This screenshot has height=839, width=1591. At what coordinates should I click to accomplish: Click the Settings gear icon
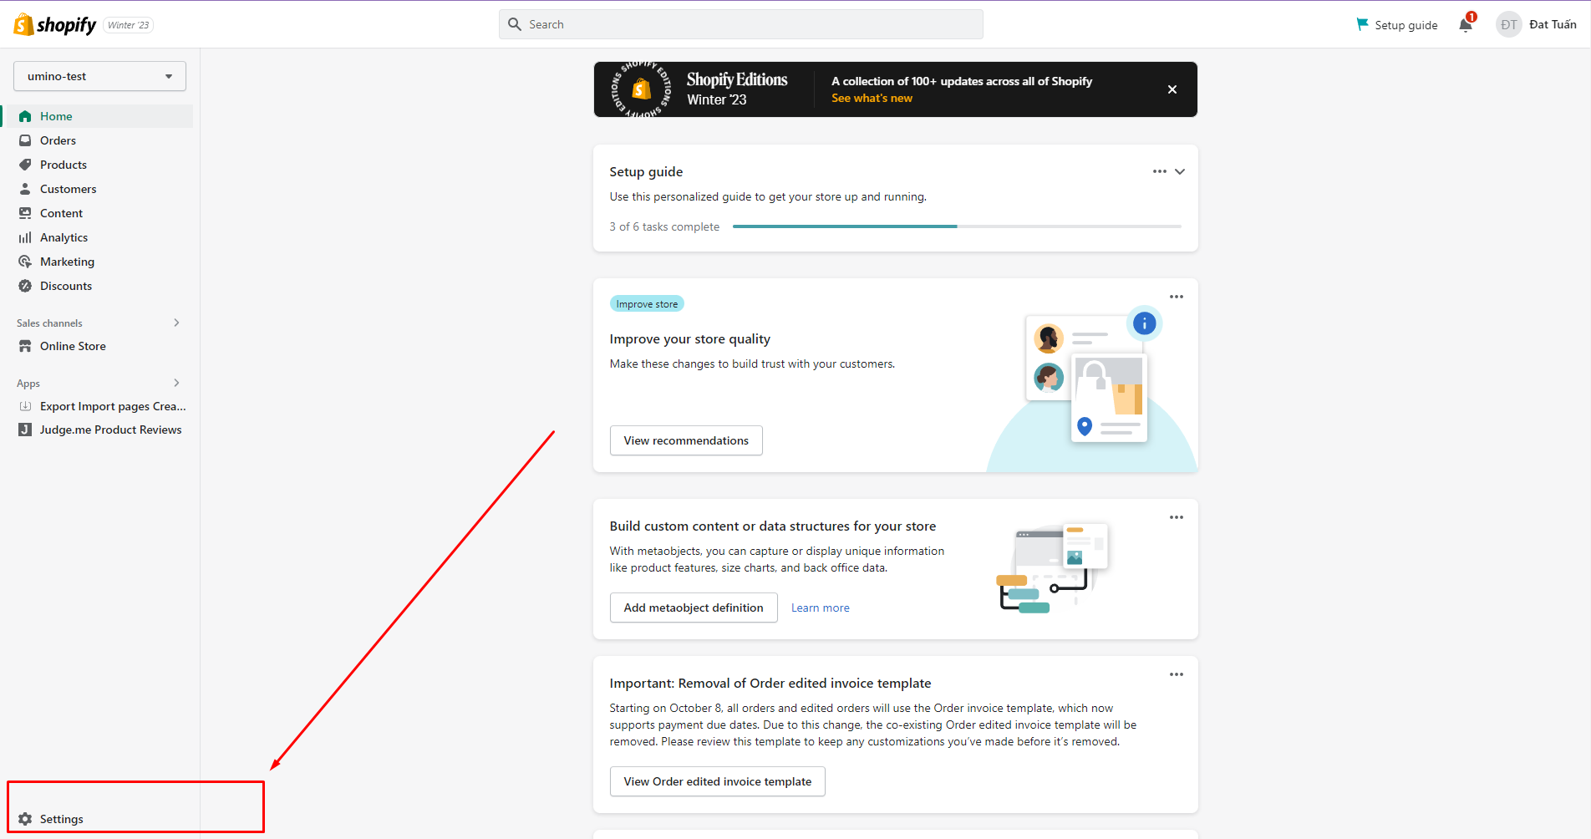click(x=25, y=819)
